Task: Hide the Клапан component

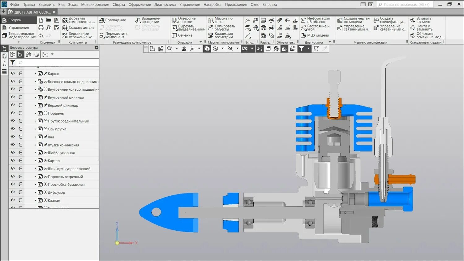Action: click(13, 200)
